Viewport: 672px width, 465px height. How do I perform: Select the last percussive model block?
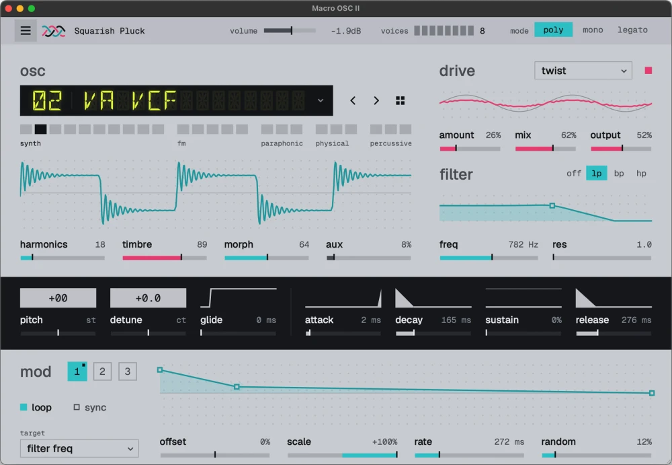click(405, 129)
